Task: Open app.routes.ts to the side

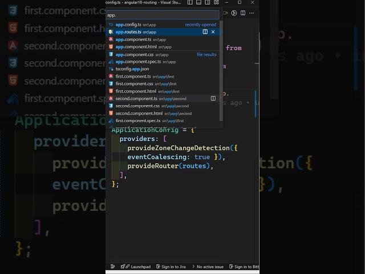Action: (x=205, y=32)
